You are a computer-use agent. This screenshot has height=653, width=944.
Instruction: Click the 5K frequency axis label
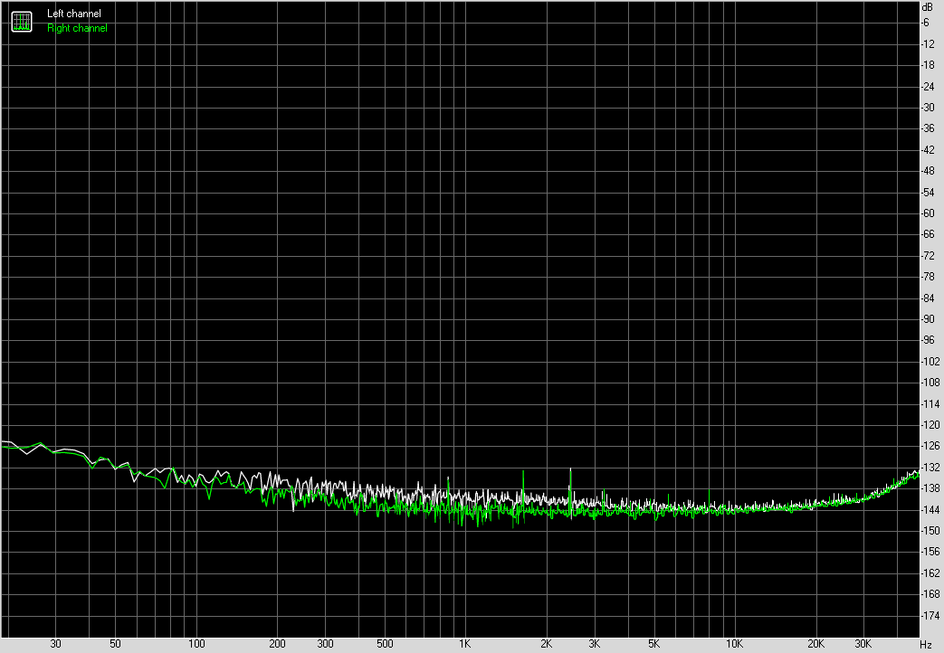[653, 644]
